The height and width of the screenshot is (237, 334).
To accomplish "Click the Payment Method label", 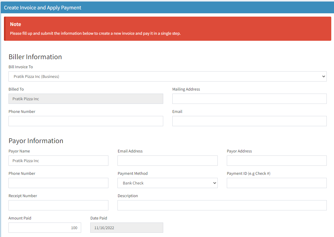I will pos(133,174).
